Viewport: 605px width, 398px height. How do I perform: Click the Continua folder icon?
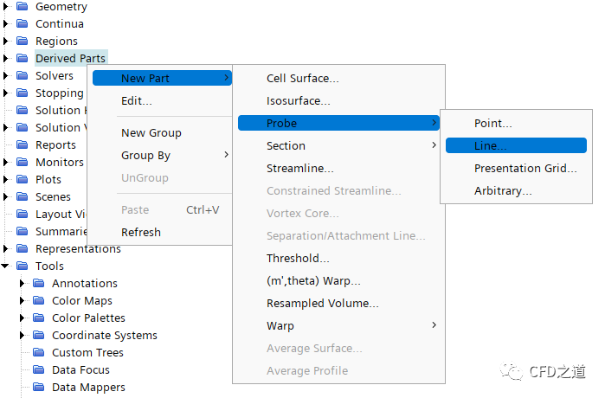tap(23, 24)
